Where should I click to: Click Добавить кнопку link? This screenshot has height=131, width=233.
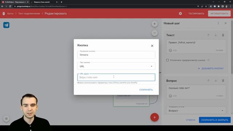(x=211, y=68)
